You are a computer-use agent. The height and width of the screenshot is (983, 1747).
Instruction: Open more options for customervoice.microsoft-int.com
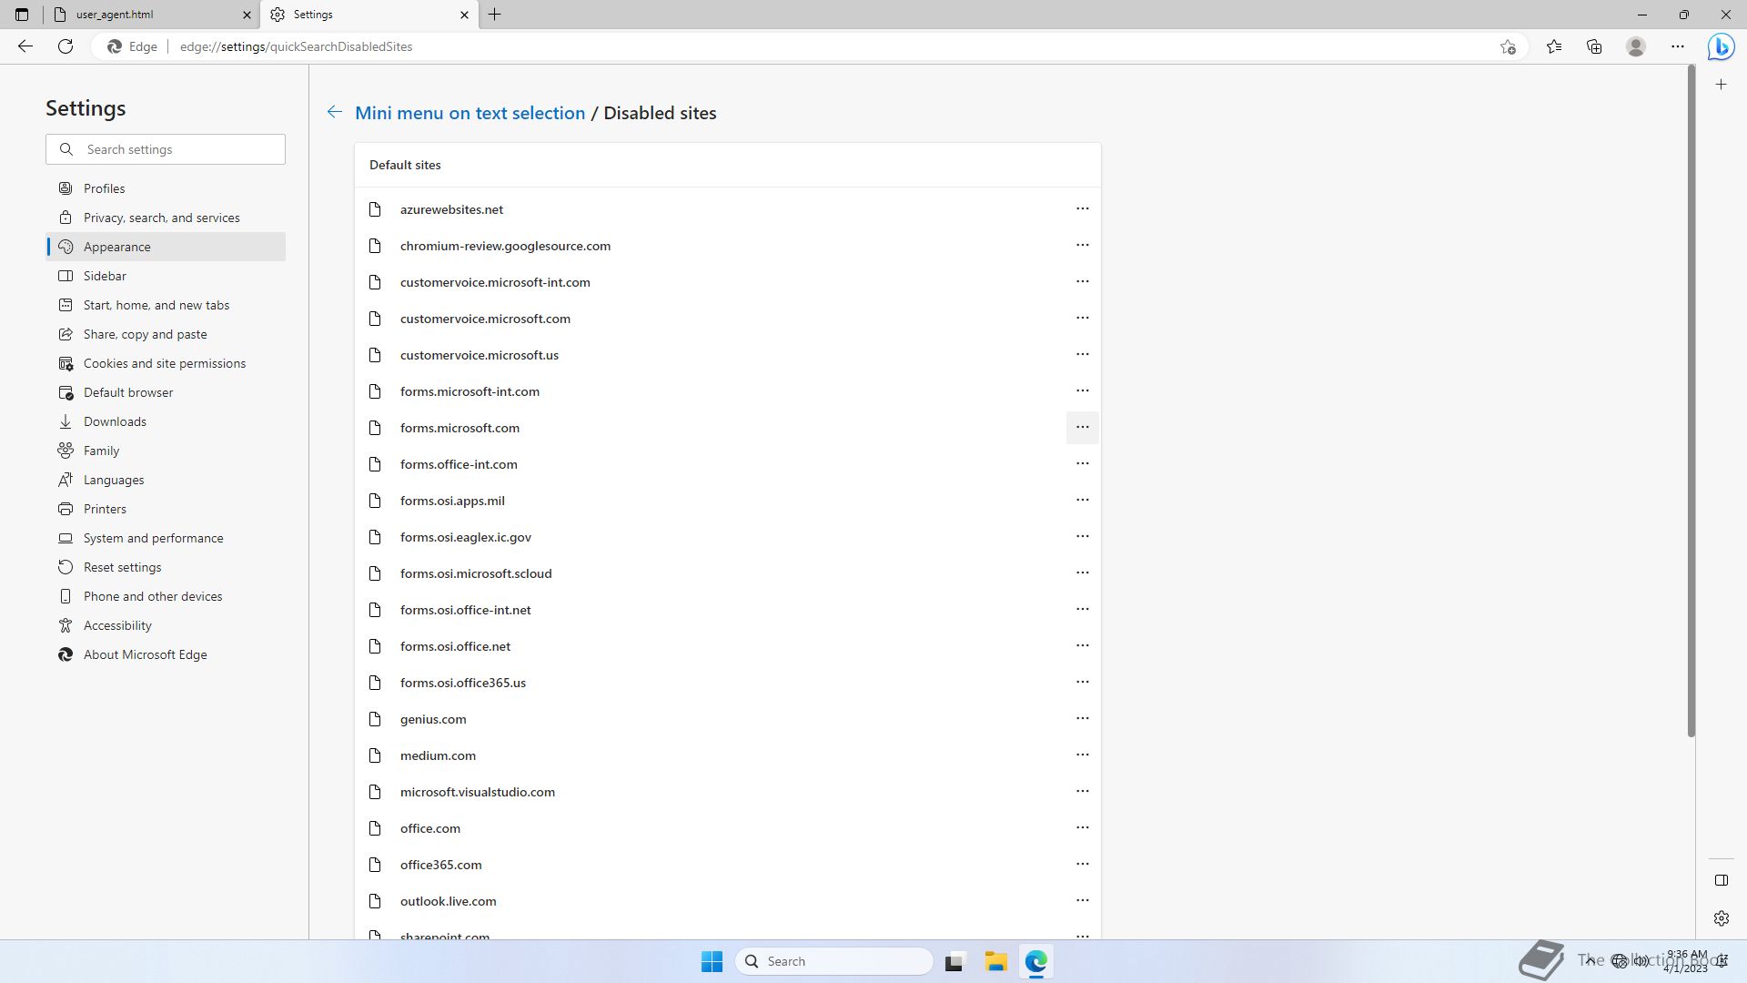tap(1082, 281)
